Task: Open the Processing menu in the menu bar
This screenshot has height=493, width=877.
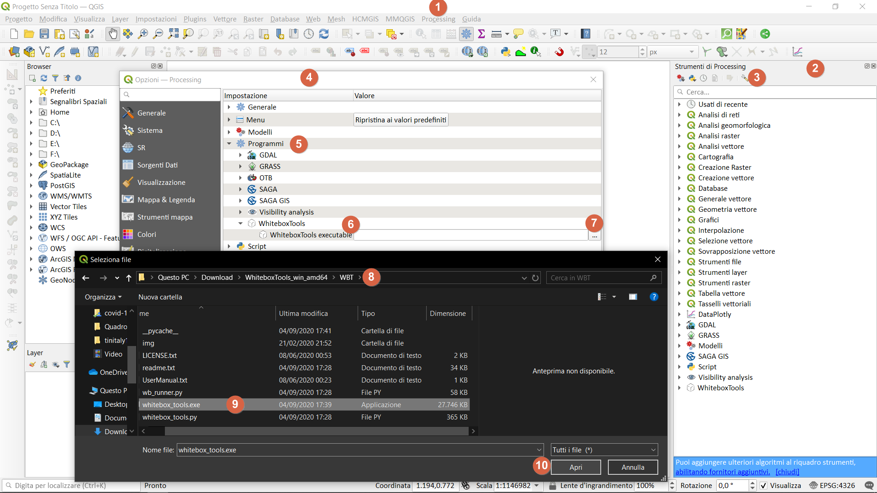Action: (x=438, y=19)
